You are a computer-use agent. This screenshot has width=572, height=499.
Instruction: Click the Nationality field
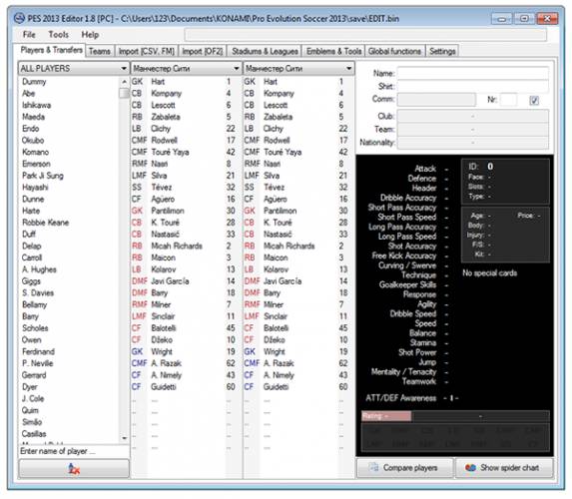pyautogui.click(x=473, y=143)
